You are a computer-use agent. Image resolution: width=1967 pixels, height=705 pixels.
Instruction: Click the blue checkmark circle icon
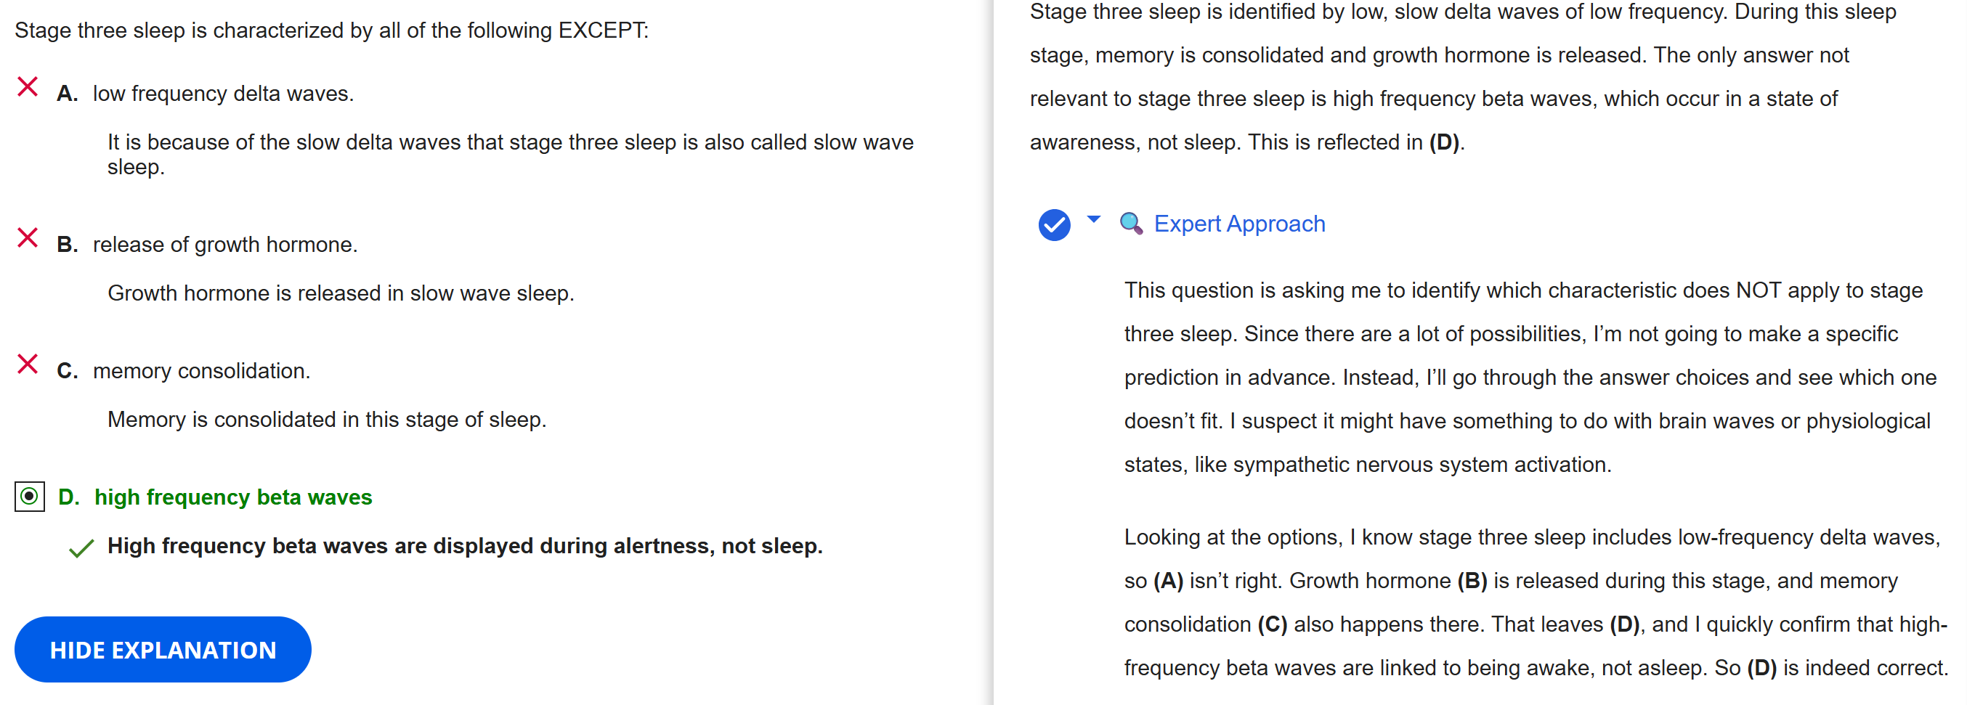click(1054, 224)
